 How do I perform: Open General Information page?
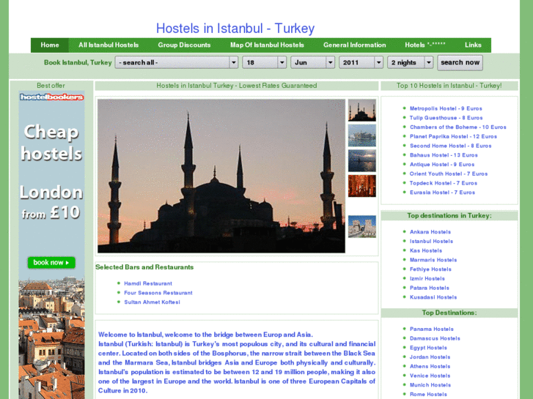[x=355, y=45]
